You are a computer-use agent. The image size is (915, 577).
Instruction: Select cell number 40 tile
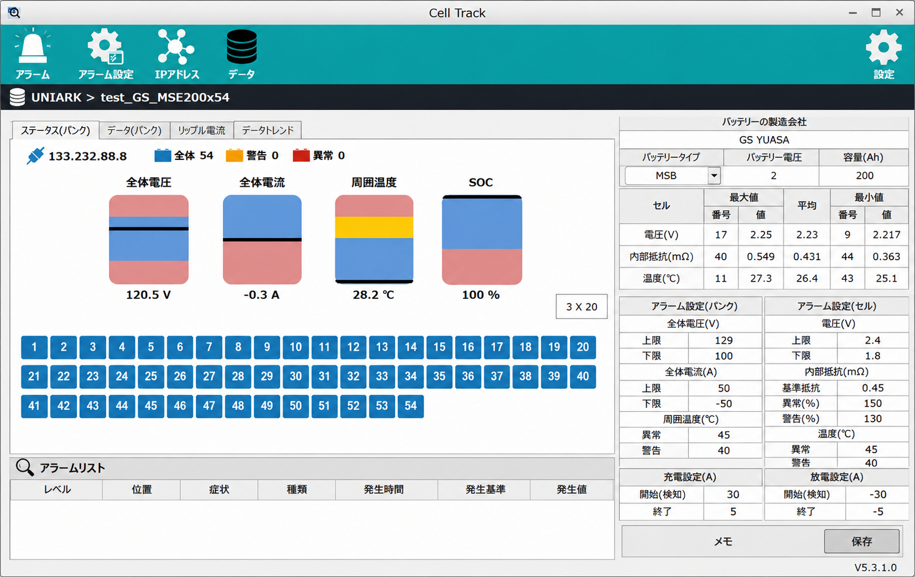pyautogui.click(x=583, y=376)
